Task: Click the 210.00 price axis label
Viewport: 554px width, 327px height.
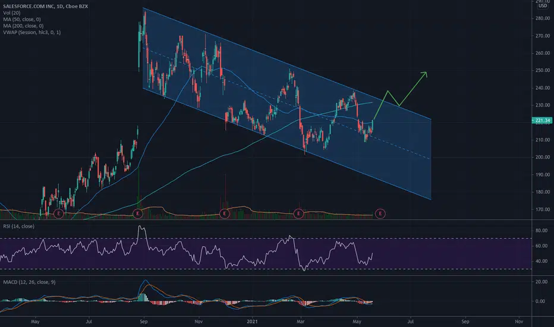Action: pyautogui.click(x=542, y=140)
